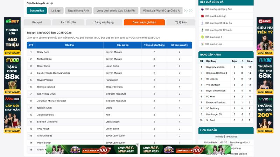Switch to the Kết quả tab

coord(37,22)
